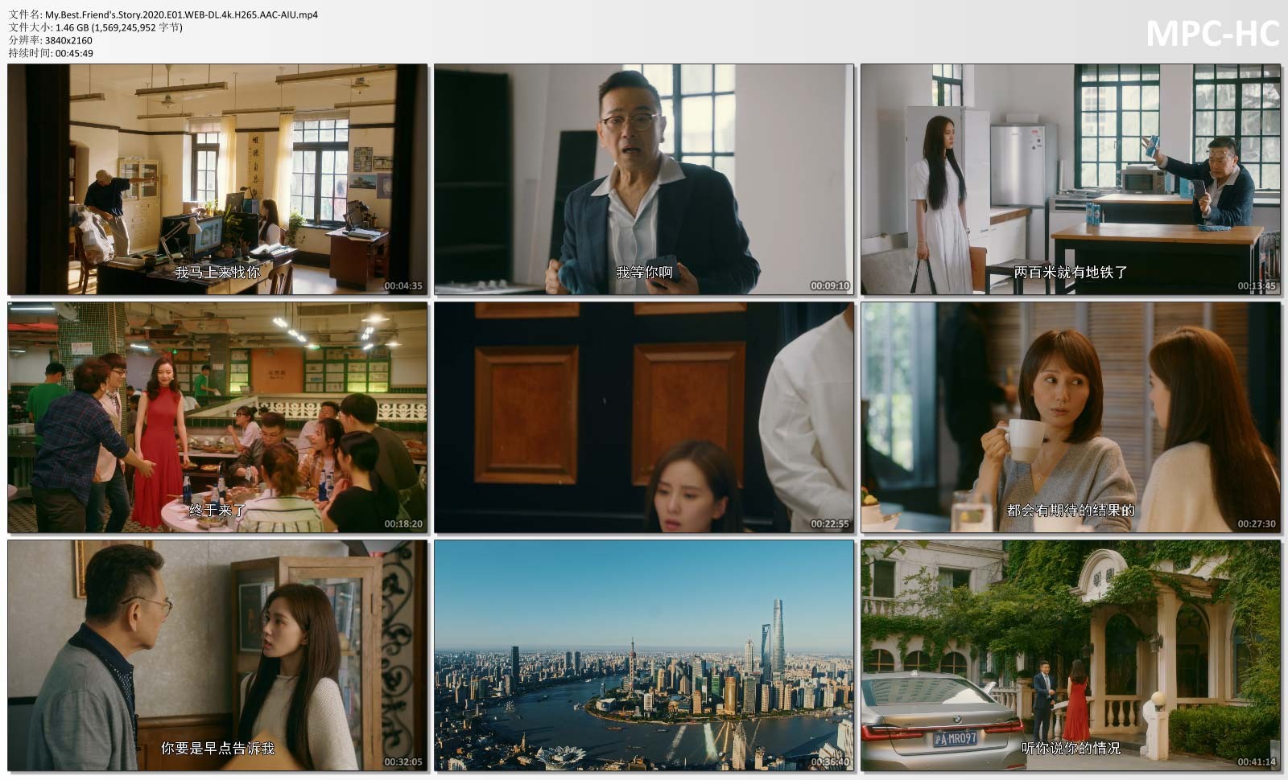The width and height of the screenshot is (1288, 780).
Task: Click the BMW car mansion thumbnail
Action: click(x=1071, y=655)
